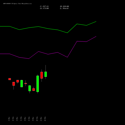Click the low value L: 164.45

(64, 8)
